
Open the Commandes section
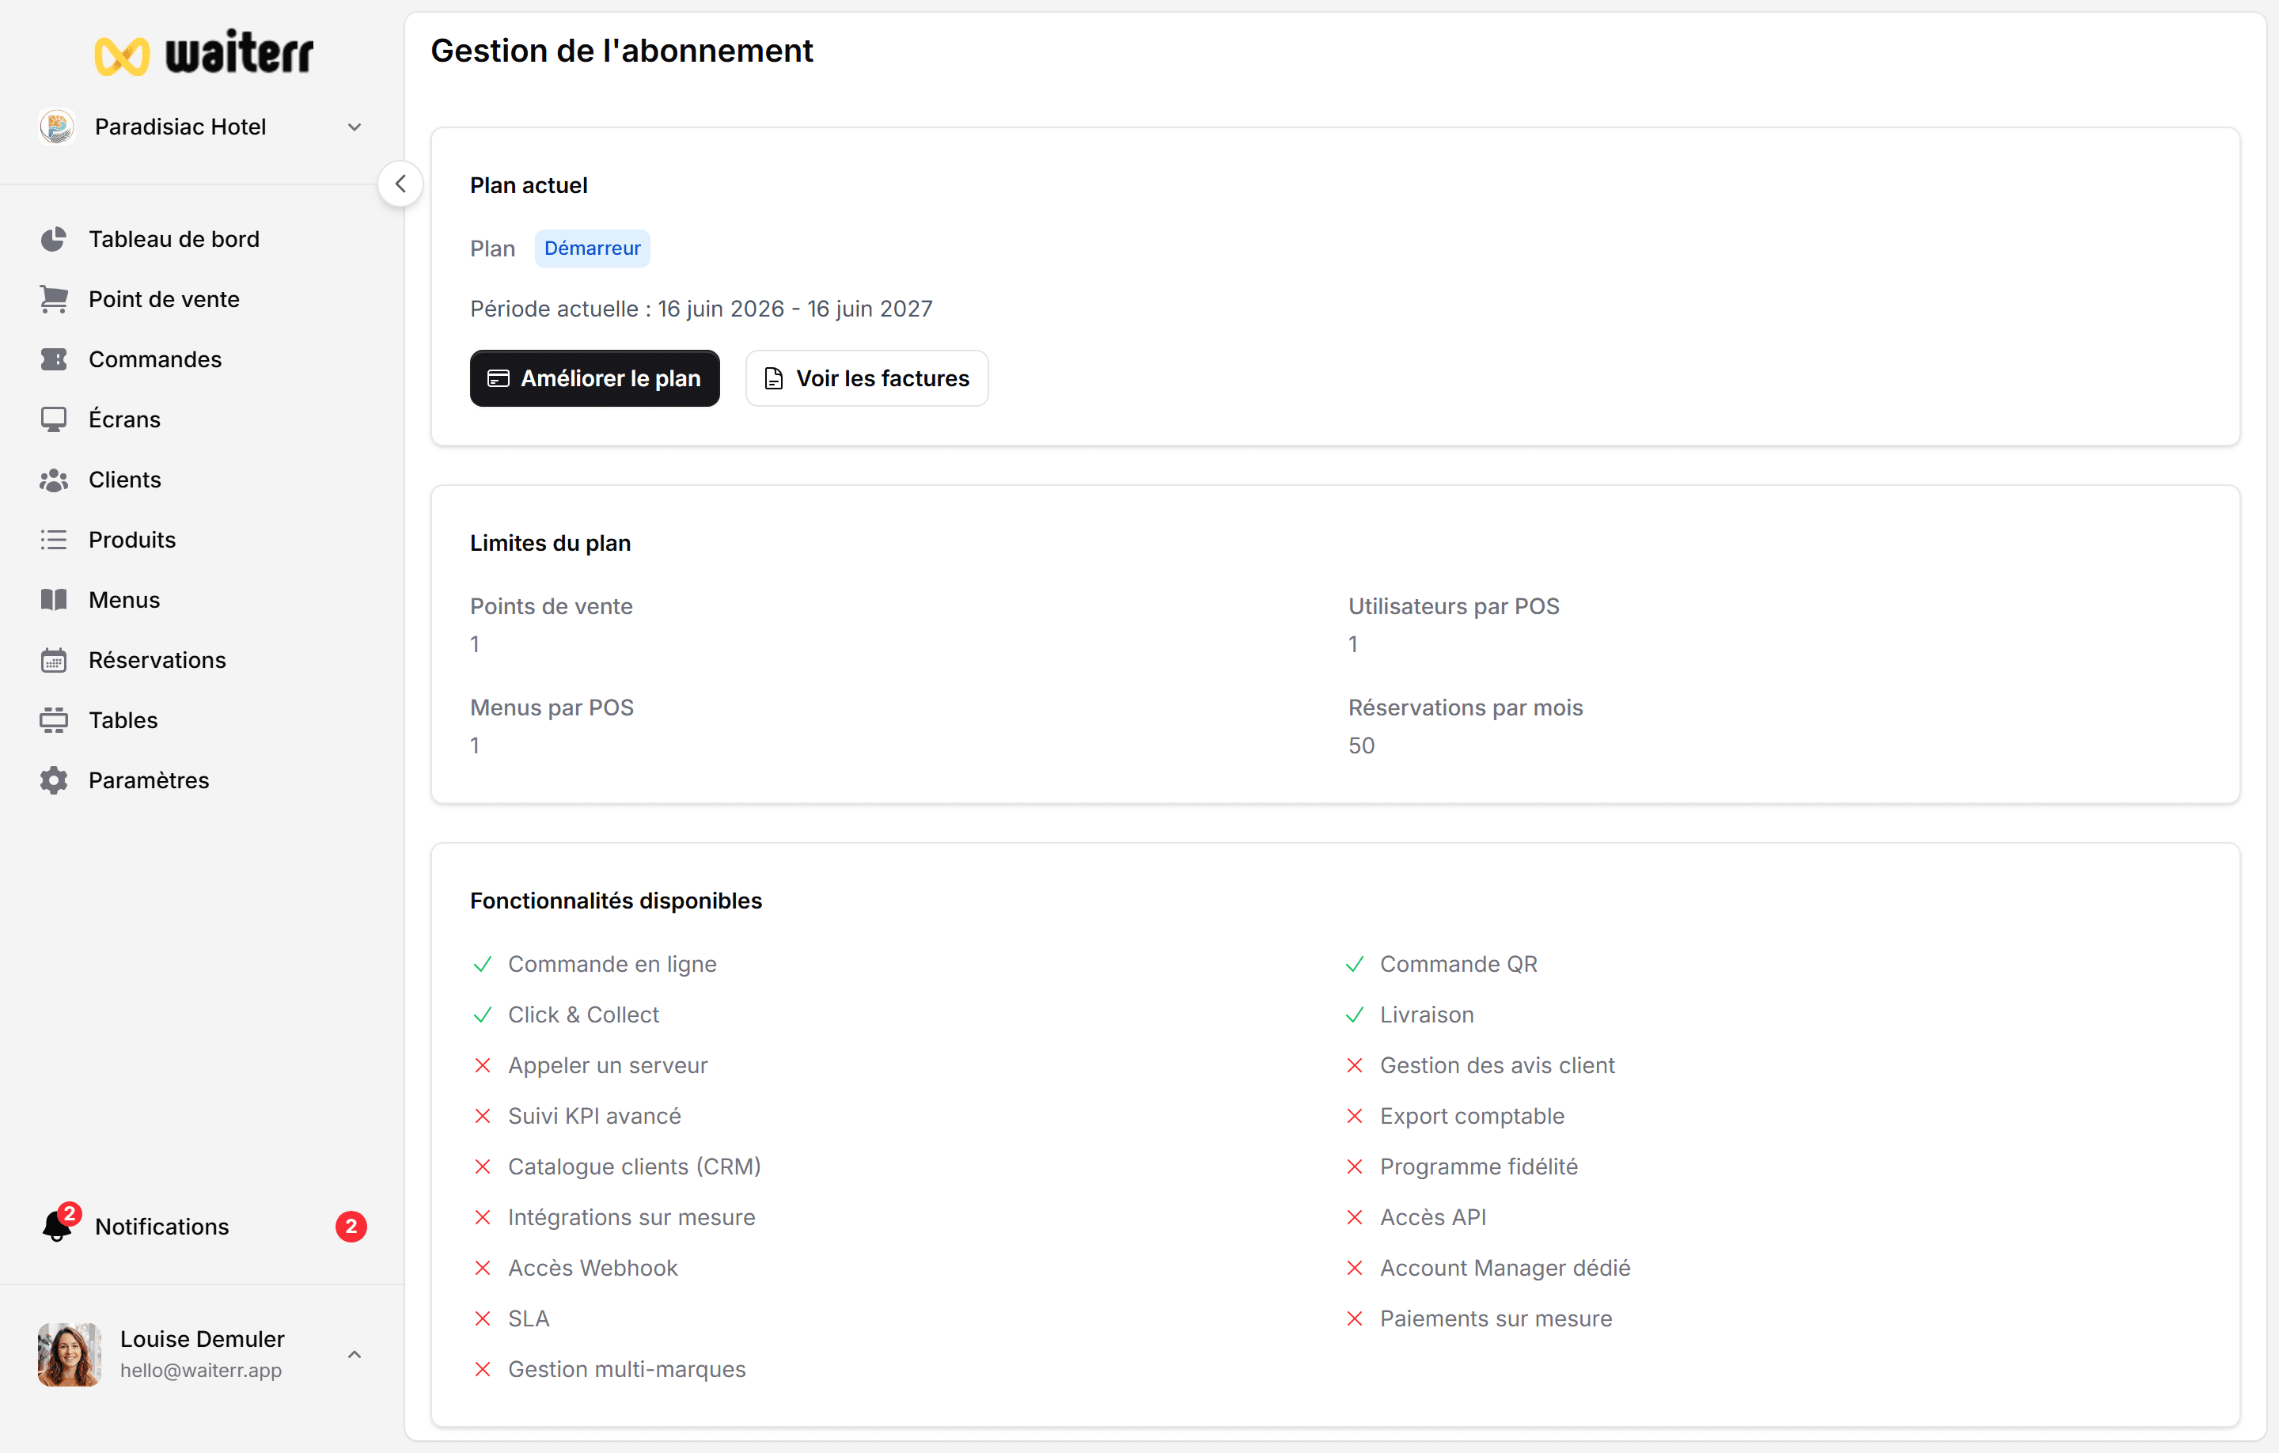pyautogui.click(x=155, y=360)
